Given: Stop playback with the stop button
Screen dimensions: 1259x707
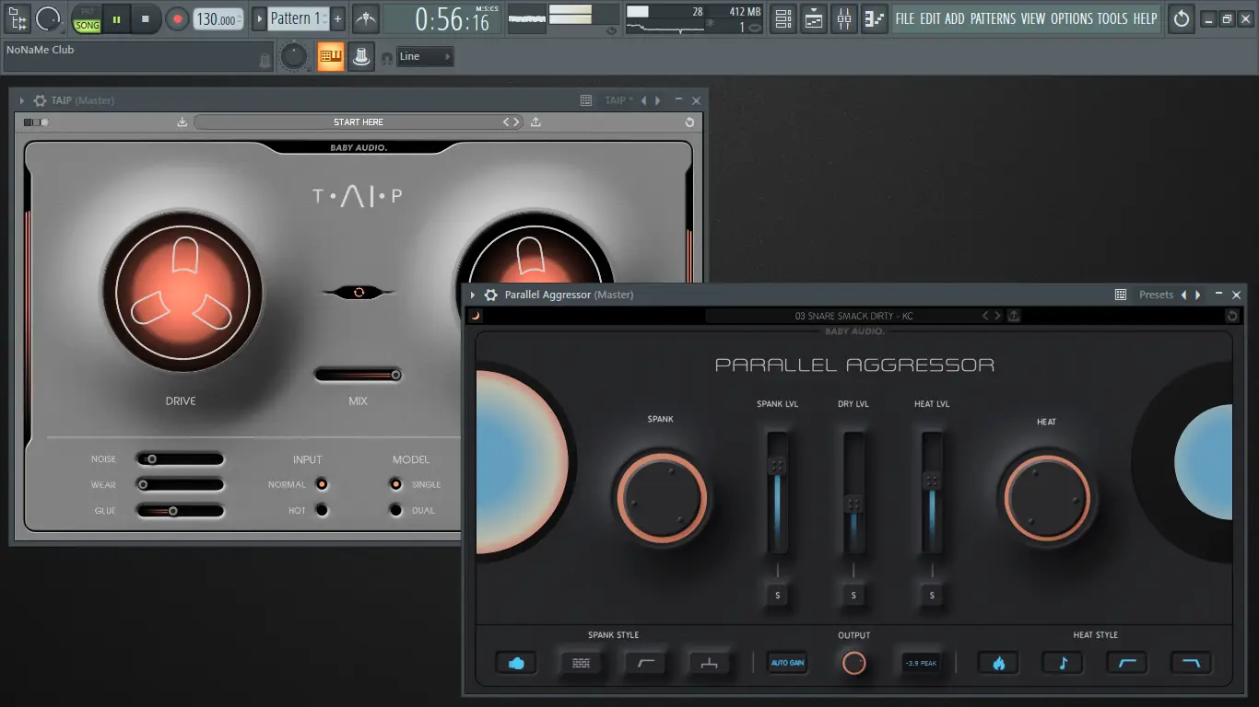Looking at the screenshot, I should [145, 18].
